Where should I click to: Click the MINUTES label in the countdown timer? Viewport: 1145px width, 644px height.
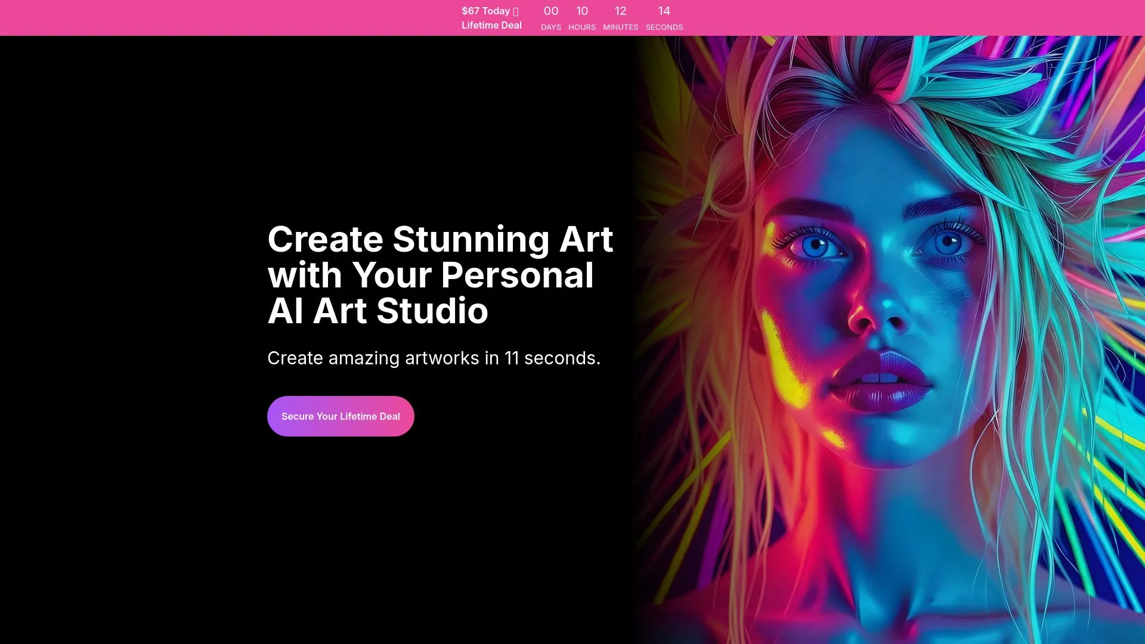pos(620,27)
